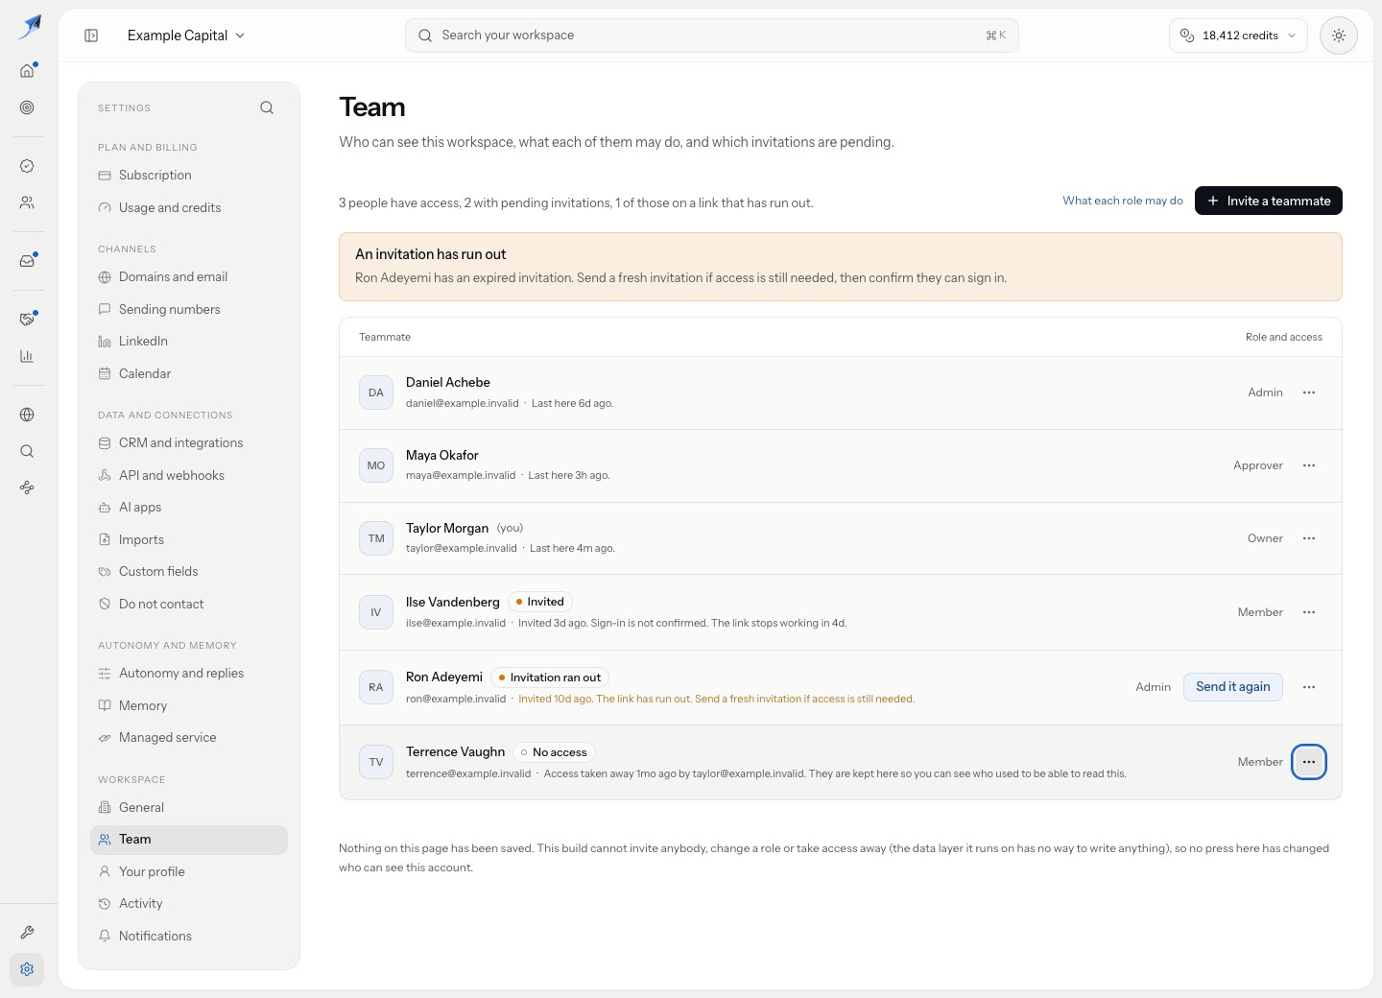
Task: Toggle the sidebar panel icon
Action: [91, 36]
